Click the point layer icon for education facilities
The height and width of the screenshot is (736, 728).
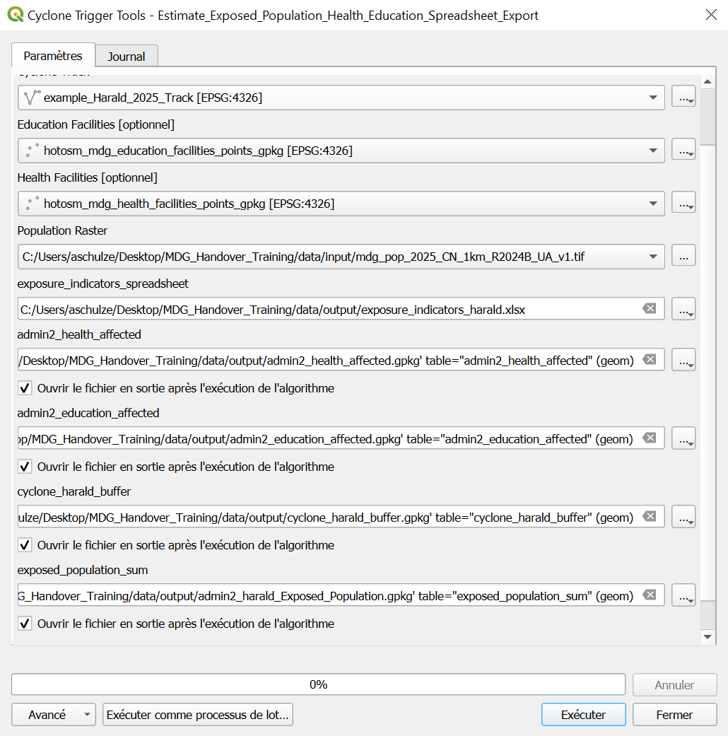(33, 149)
